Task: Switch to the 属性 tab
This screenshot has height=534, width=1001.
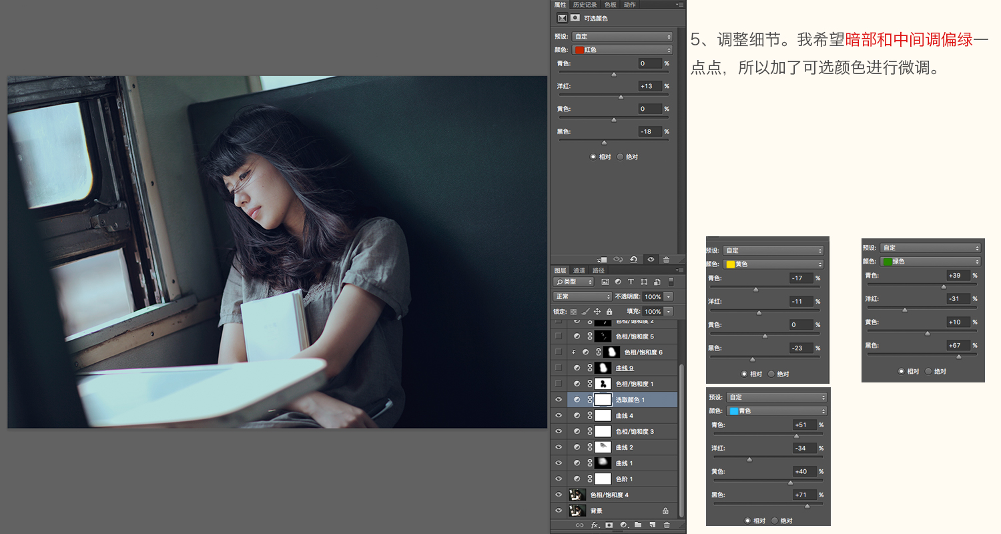Action: pyautogui.click(x=560, y=5)
